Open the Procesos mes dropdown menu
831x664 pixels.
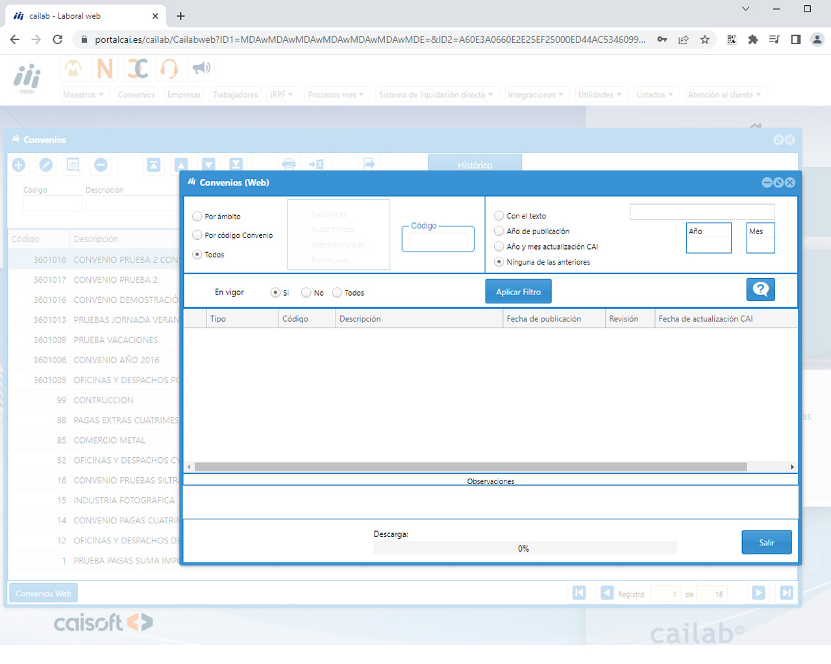(336, 95)
